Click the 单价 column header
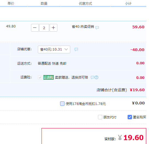The image size is (149, 144). pyautogui.click(x=11, y=4)
